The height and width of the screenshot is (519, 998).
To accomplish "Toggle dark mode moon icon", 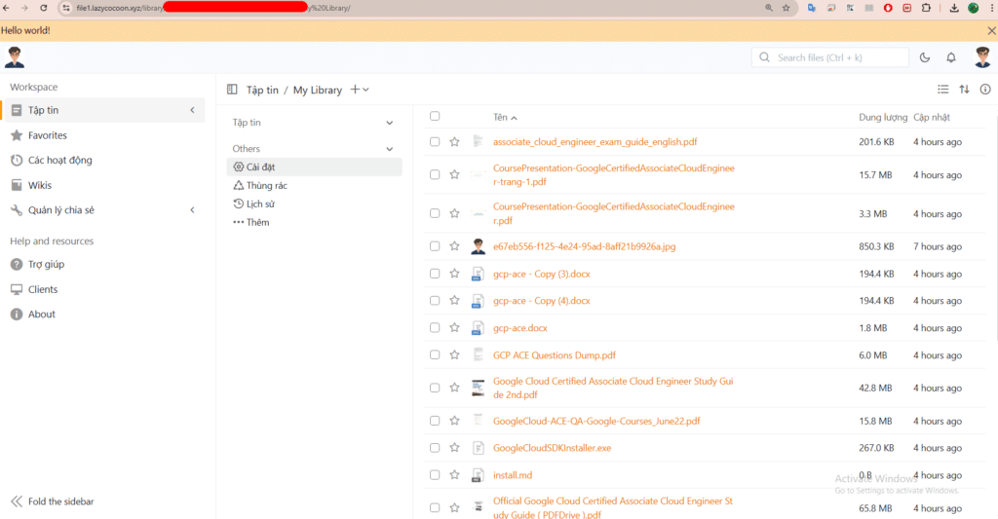I will click(x=925, y=57).
